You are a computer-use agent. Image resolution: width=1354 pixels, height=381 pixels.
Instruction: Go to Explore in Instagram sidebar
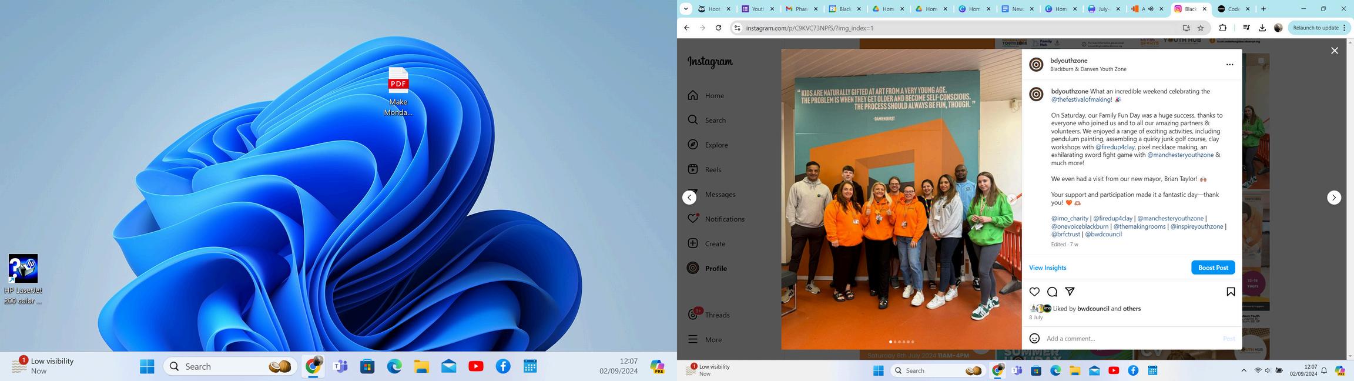tap(708, 145)
